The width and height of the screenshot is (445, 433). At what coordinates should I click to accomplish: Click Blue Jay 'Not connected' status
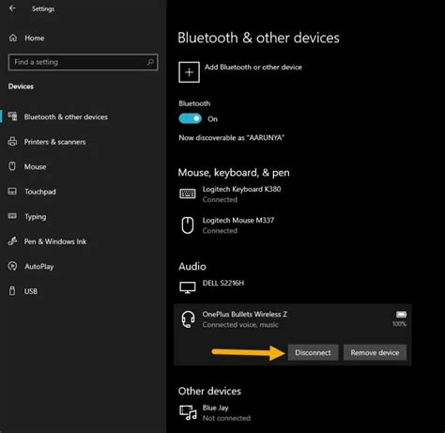click(226, 418)
